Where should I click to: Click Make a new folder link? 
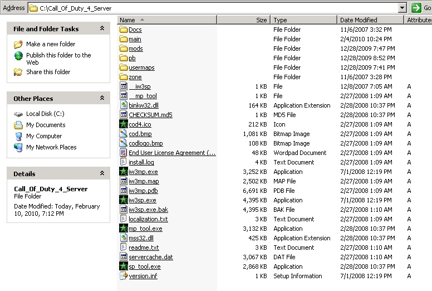tap(51, 44)
